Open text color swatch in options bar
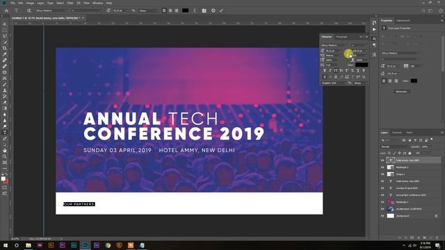445x250 pixels. point(186,10)
